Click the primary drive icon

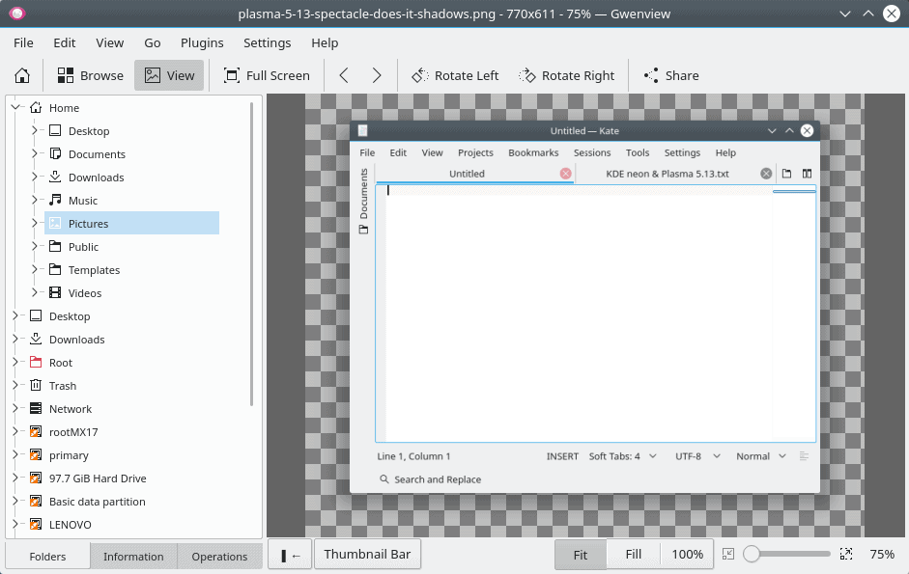pyautogui.click(x=36, y=454)
